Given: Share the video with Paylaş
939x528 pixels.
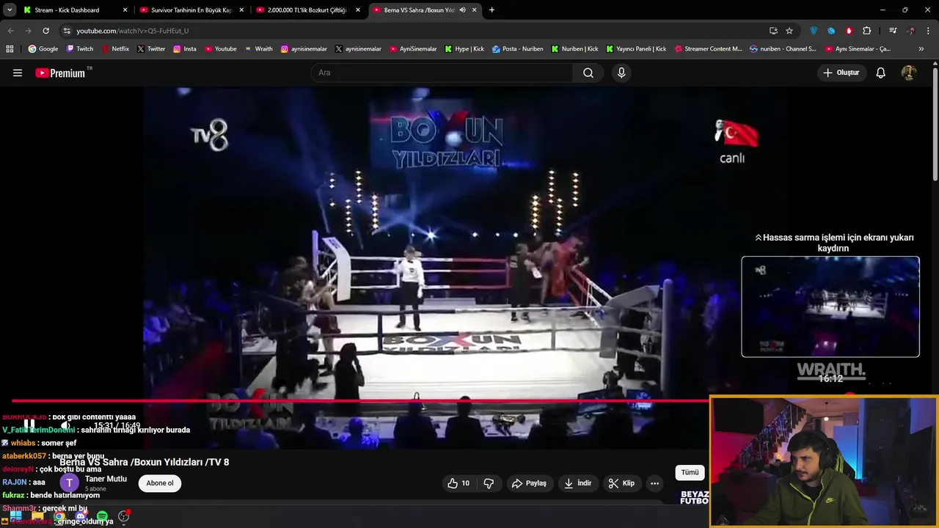Looking at the screenshot, I should 529,483.
